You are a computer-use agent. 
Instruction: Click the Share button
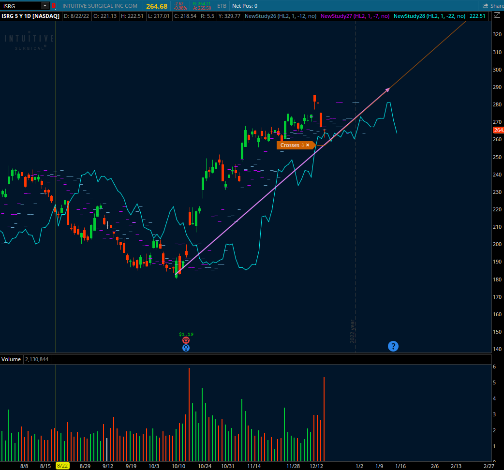tap(493, 6)
